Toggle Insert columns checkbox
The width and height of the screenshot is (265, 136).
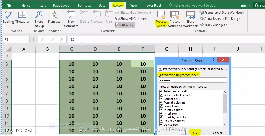[x=161, y=110]
